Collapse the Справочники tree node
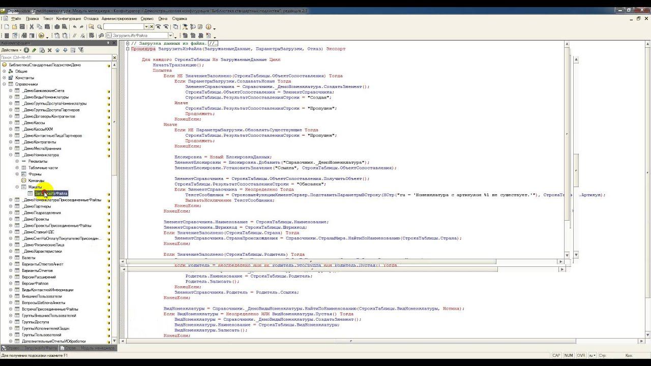This screenshot has height=366, width=651. click(x=4, y=84)
